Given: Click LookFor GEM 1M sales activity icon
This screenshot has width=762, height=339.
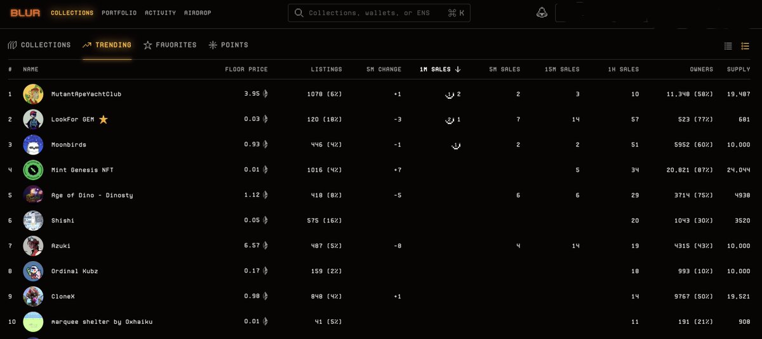Looking at the screenshot, I should point(450,120).
